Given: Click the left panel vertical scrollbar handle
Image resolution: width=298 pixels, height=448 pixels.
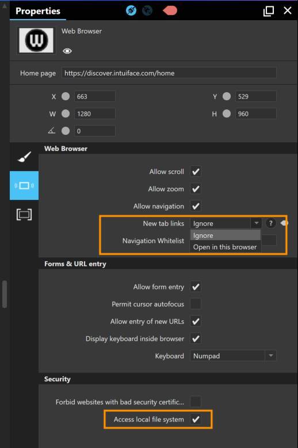Looking at the screenshot, I should coord(4,294).
